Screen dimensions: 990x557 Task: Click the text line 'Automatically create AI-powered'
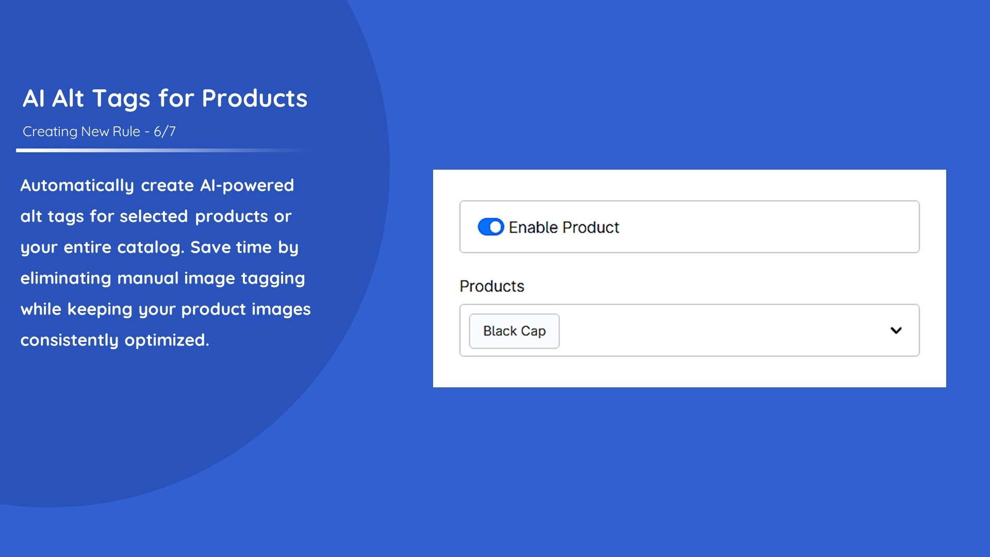click(x=157, y=185)
